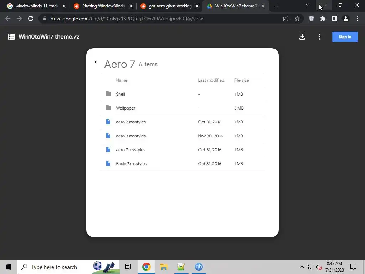This screenshot has width=365, height=274.
Task: Close the Win10toWin7 theme.7z tab
Action: [263, 6]
